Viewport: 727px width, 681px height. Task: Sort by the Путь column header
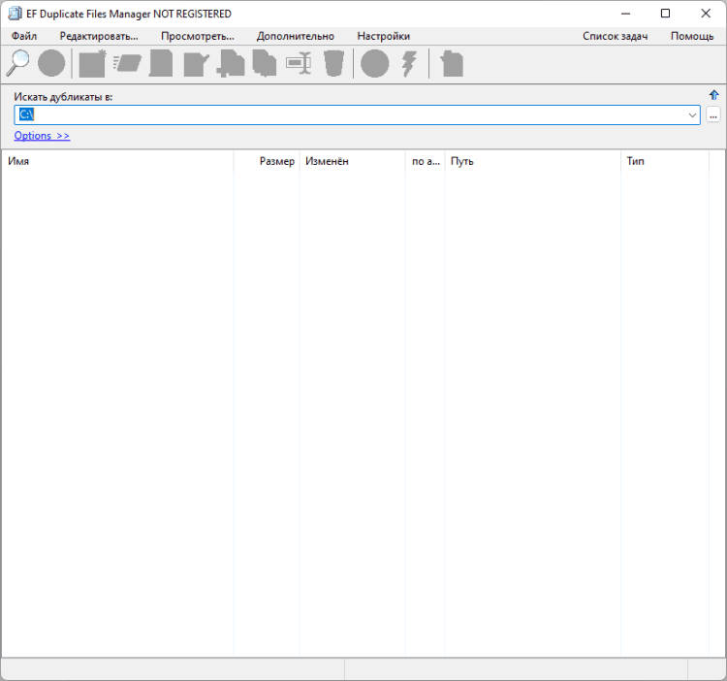[x=533, y=161]
